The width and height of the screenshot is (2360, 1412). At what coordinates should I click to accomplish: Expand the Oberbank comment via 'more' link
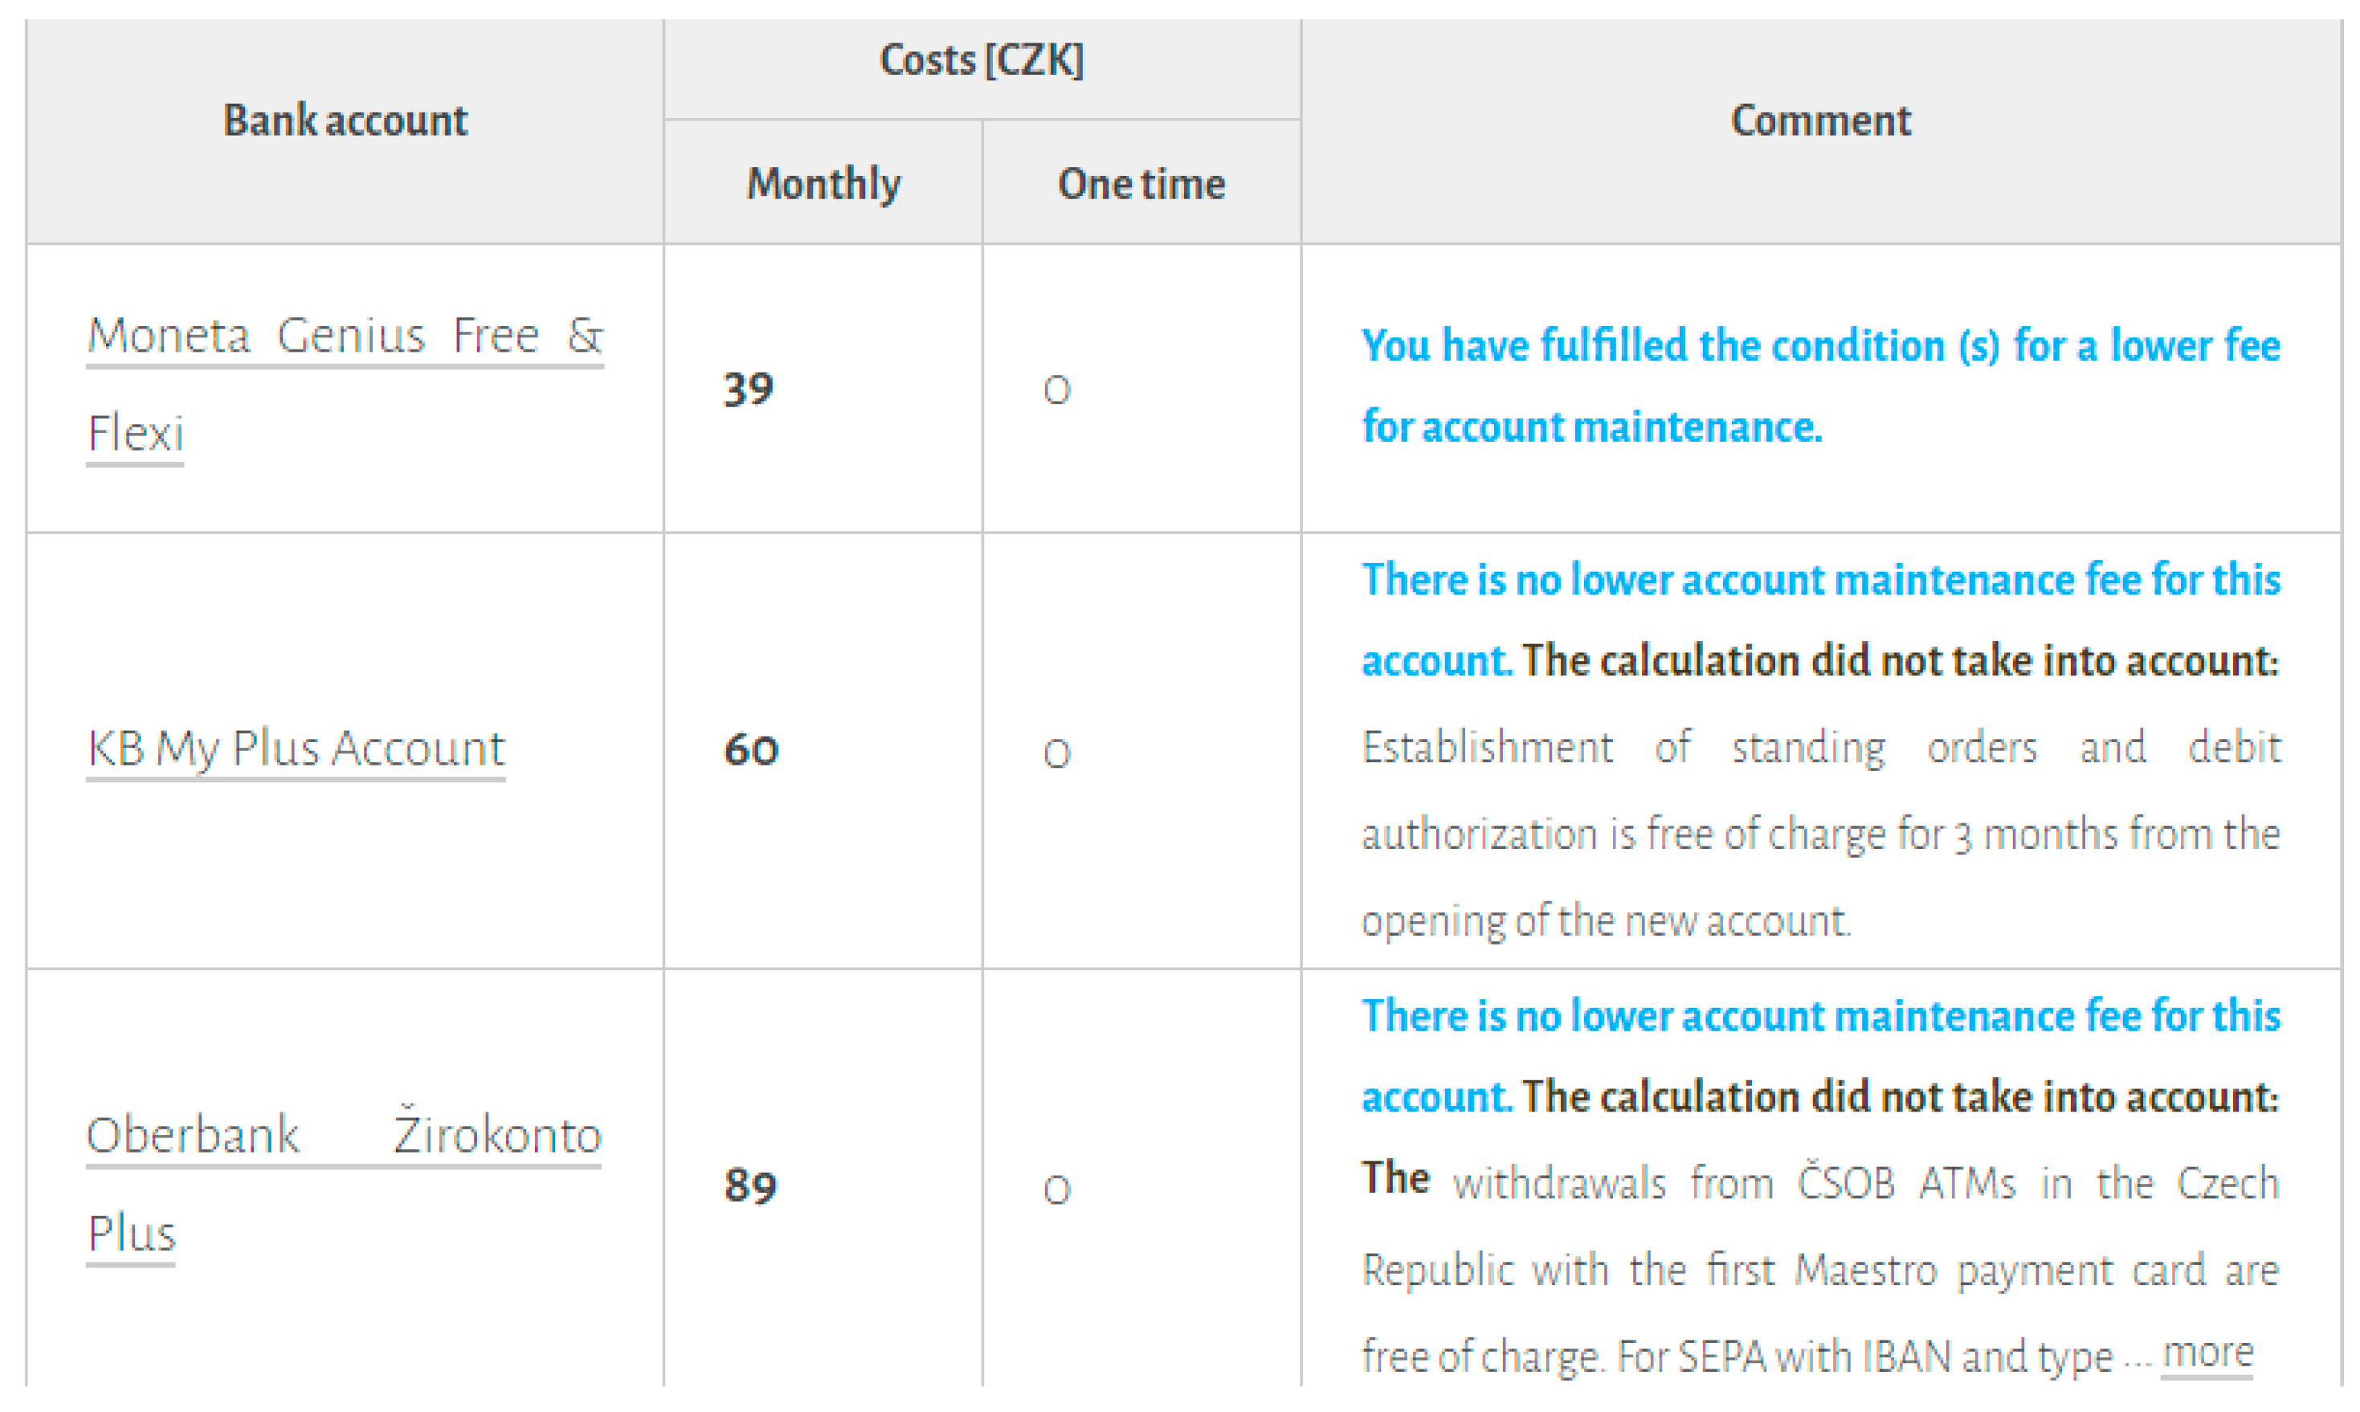2207,1352
